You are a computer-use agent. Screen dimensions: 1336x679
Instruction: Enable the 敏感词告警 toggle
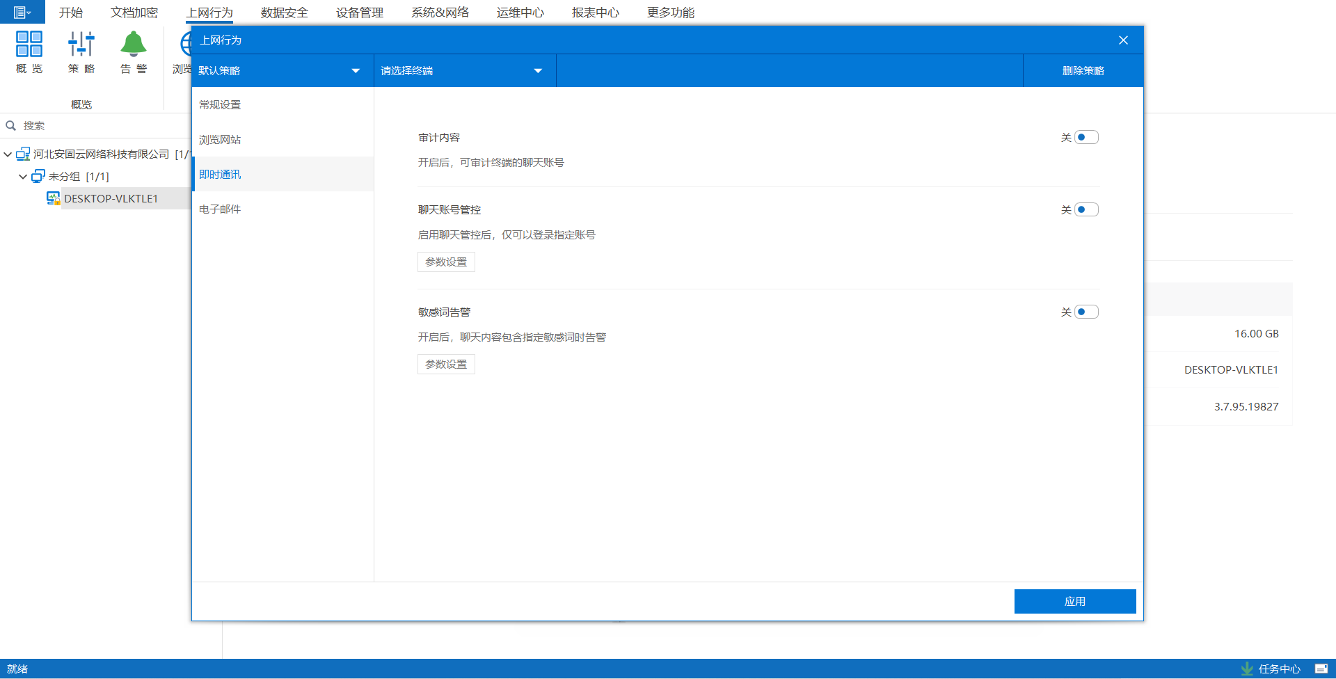1085,312
